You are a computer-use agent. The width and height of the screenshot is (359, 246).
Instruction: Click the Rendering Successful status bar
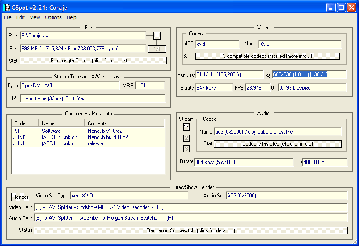pyautogui.click(x=191, y=230)
